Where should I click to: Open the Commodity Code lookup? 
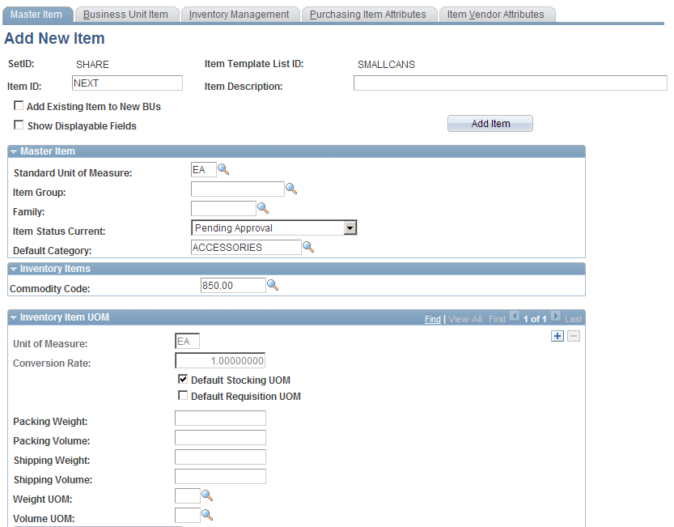tap(273, 285)
